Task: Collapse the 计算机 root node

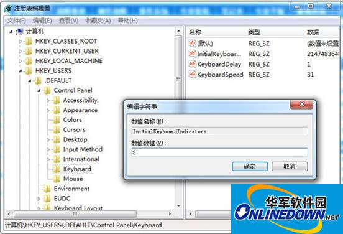Action: [x=11, y=32]
